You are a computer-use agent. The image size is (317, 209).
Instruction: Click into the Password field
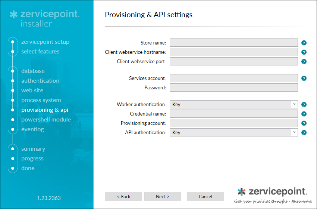(x=234, y=87)
